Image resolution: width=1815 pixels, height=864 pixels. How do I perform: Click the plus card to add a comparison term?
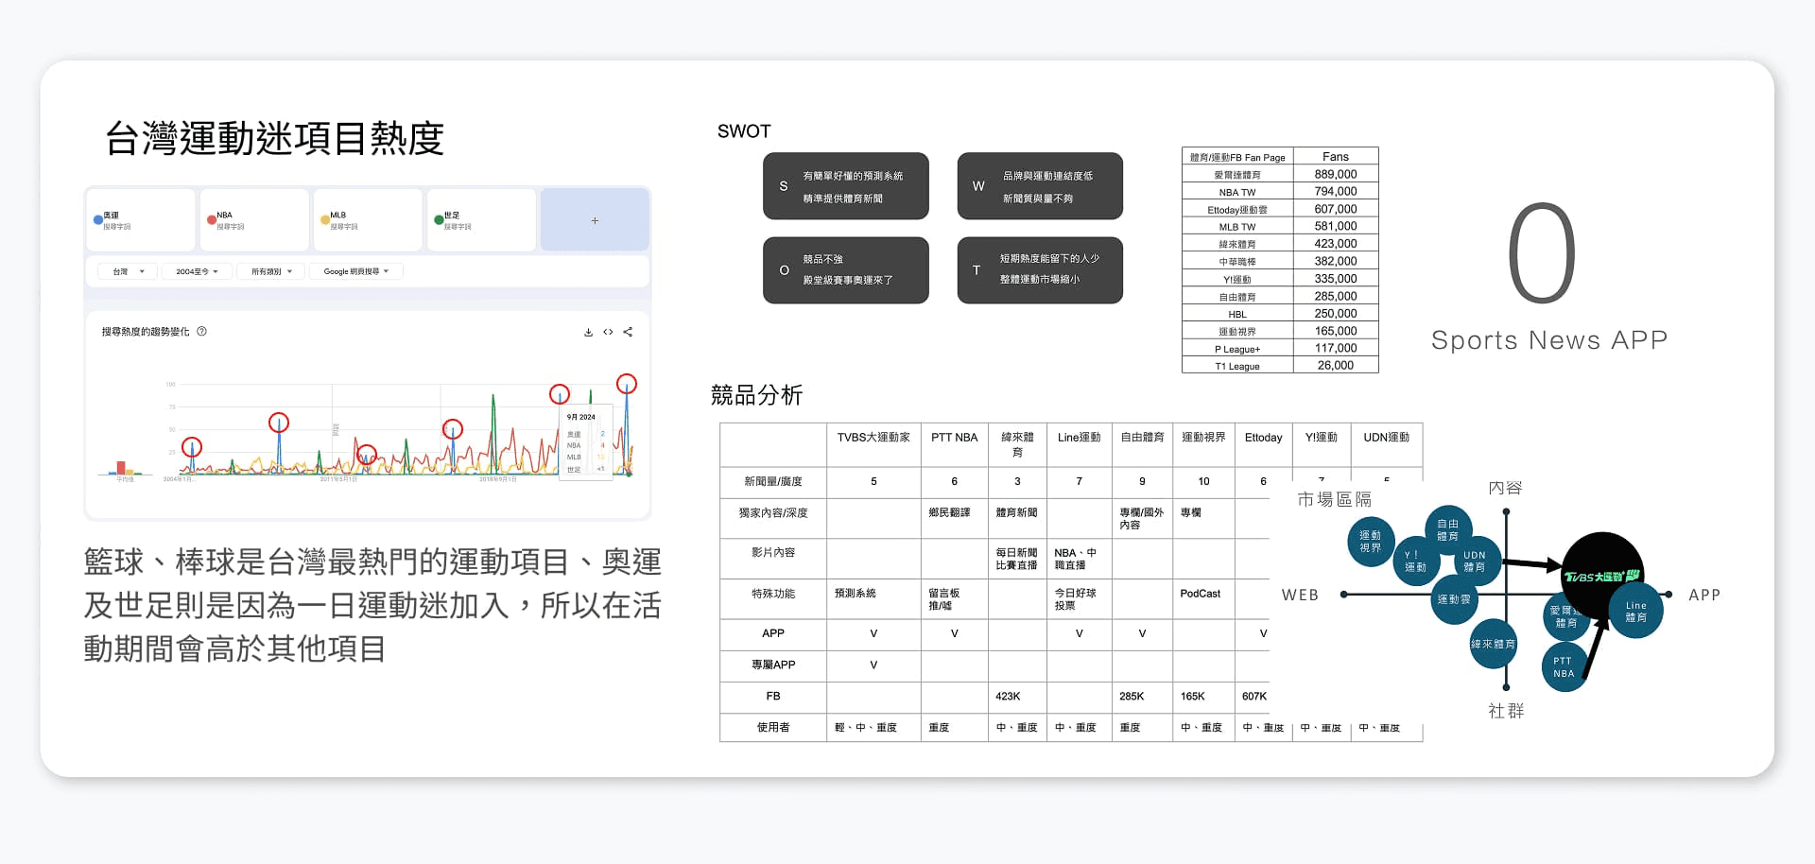pyautogui.click(x=595, y=220)
